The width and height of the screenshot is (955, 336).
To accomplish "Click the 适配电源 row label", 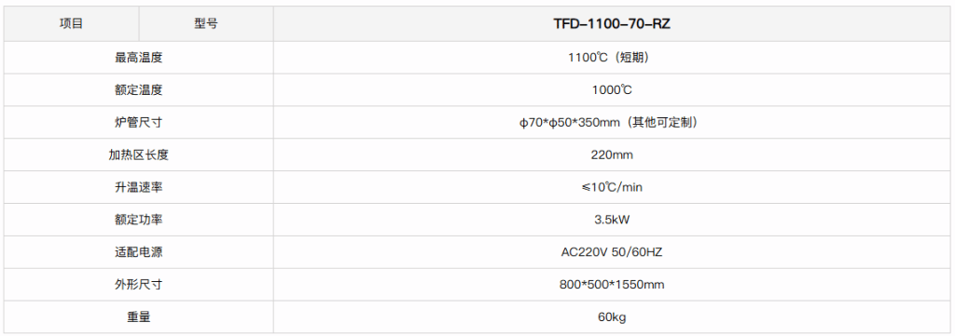I will (x=140, y=252).
